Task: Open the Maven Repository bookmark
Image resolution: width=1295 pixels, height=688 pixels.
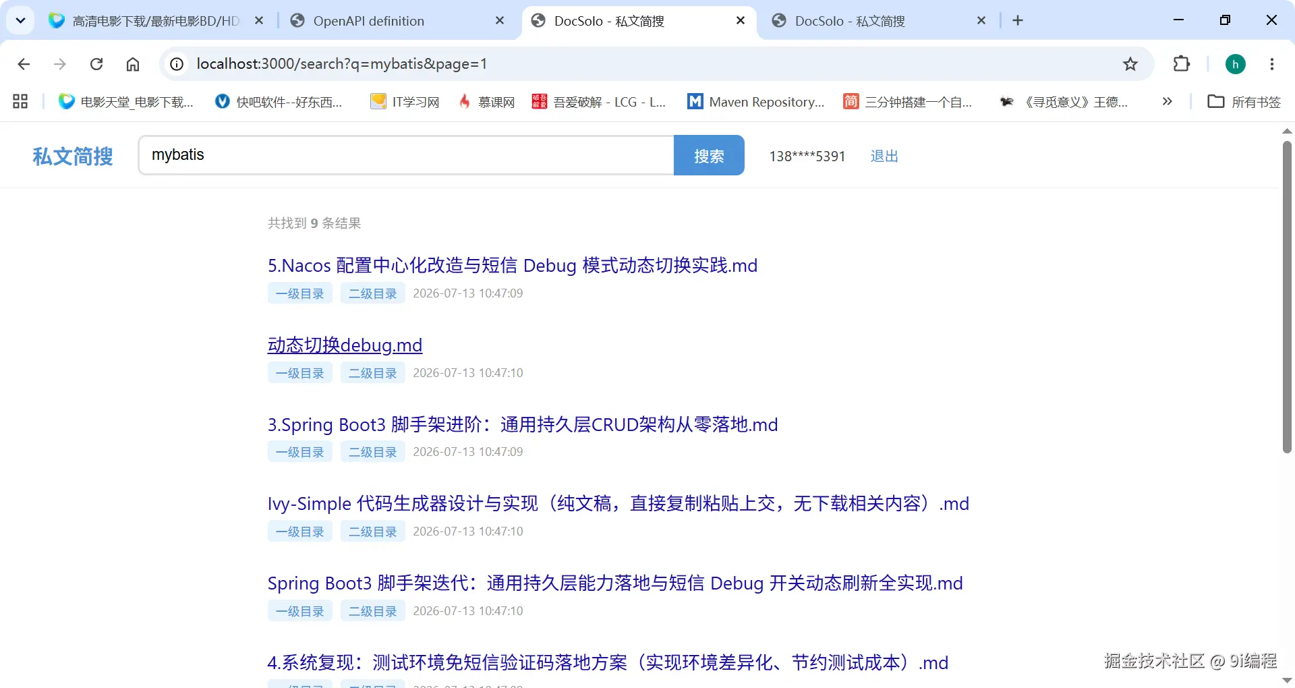Action: [x=755, y=102]
